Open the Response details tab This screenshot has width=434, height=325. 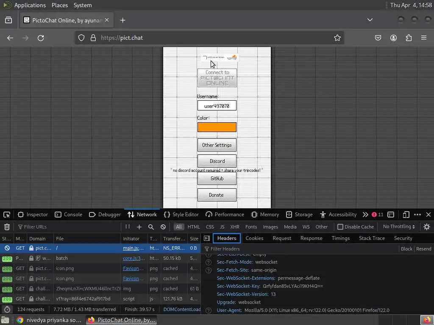click(312, 238)
